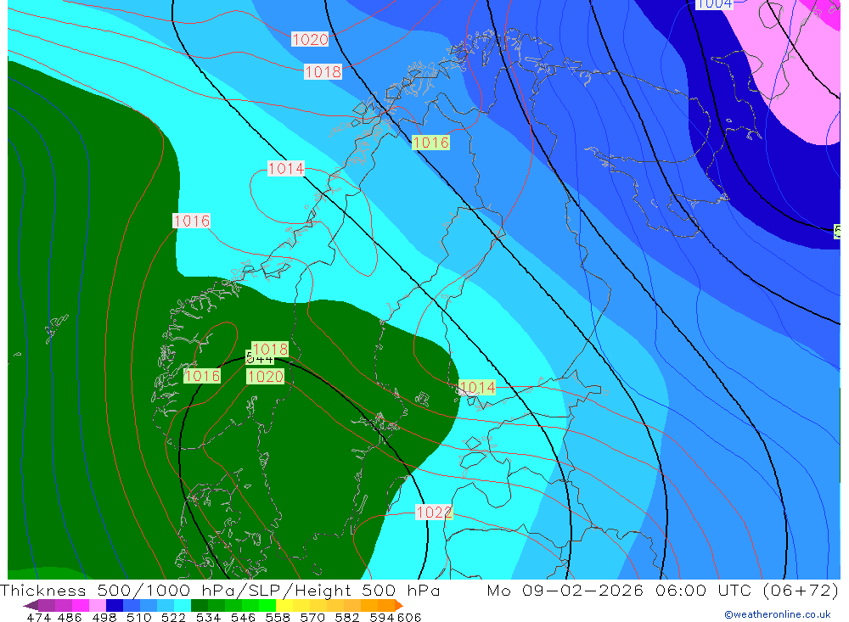This screenshot has width=849, height=622.
Task: Click the 474 legend value
Action: (38, 617)
